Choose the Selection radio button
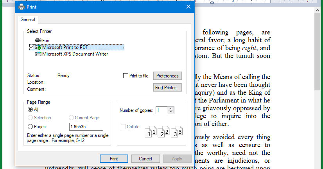This screenshot has width=323, height=169. click(x=30, y=118)
